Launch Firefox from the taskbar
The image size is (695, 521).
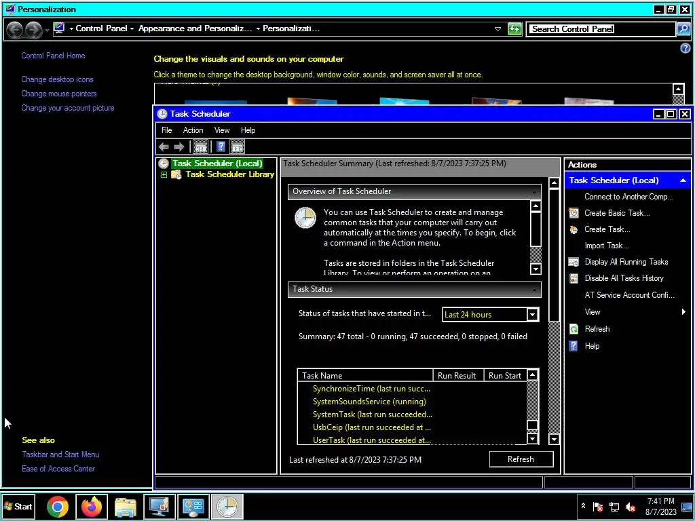click(x=92, y=506)
